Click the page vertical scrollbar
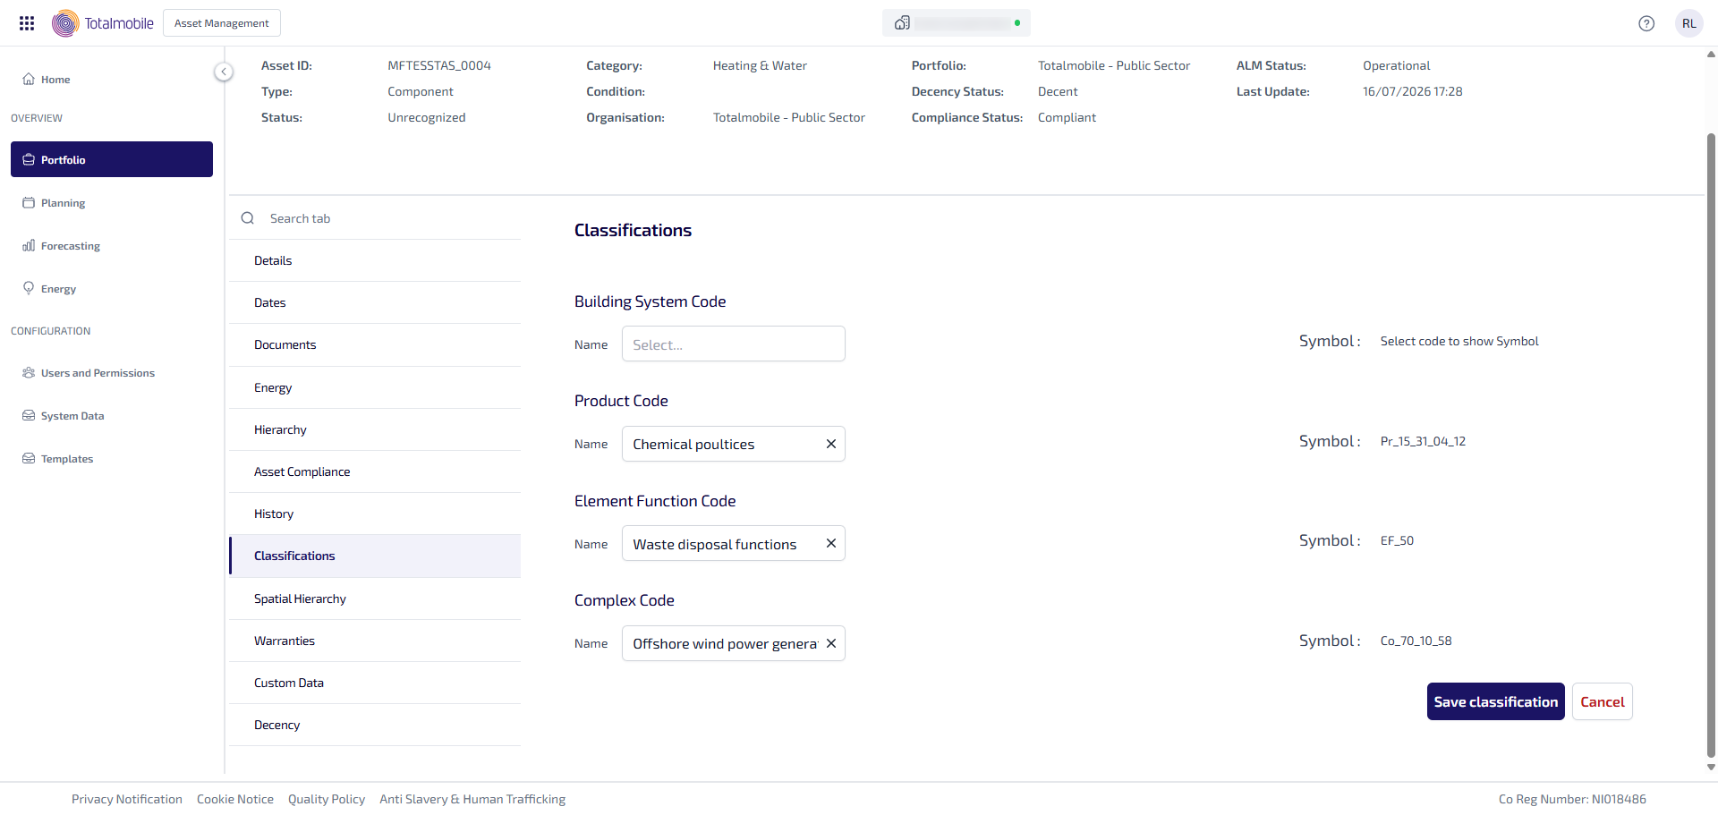This screenshot has height=815, width=1718. pyautogui.click(x=1711, y=445)
